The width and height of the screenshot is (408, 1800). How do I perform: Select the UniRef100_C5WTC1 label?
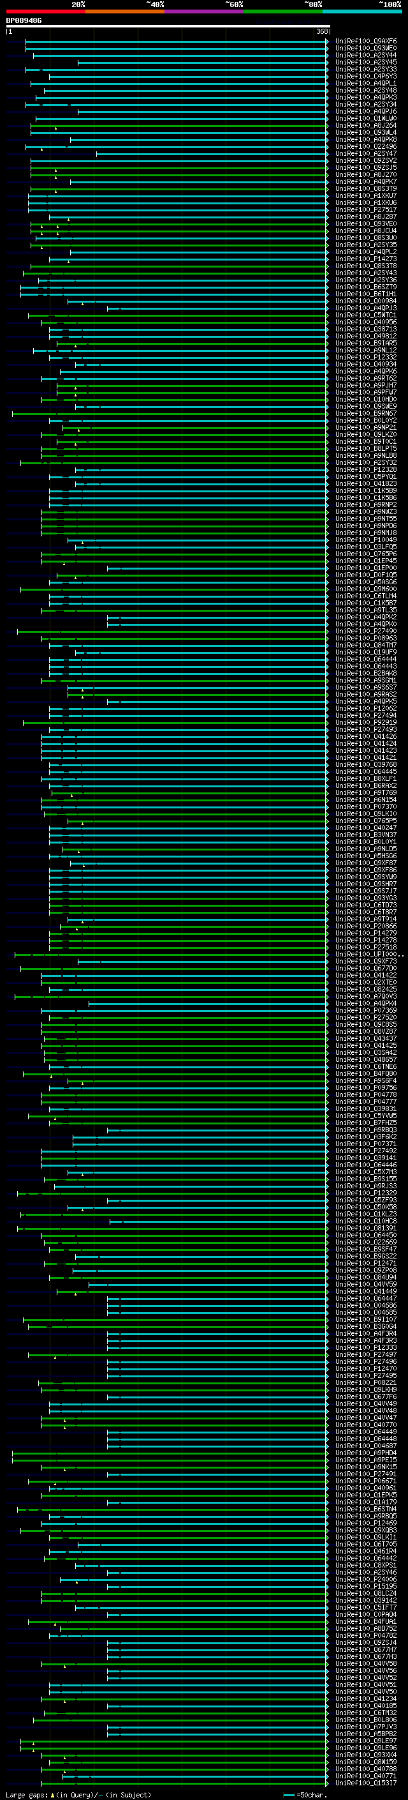point(366,315)
